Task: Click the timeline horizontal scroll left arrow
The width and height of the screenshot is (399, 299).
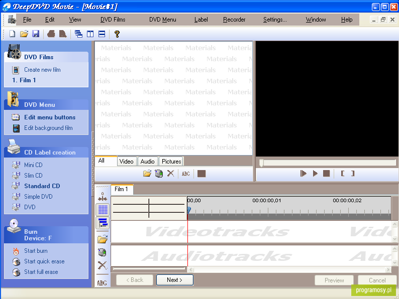Action: click(x=190, y=269)
